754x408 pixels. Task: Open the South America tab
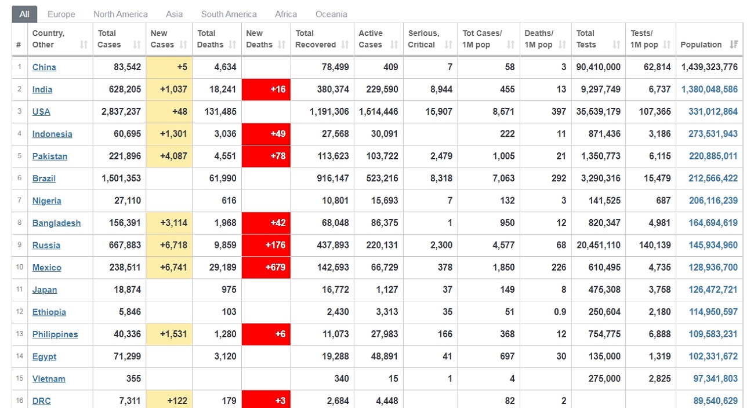[229, 14]
